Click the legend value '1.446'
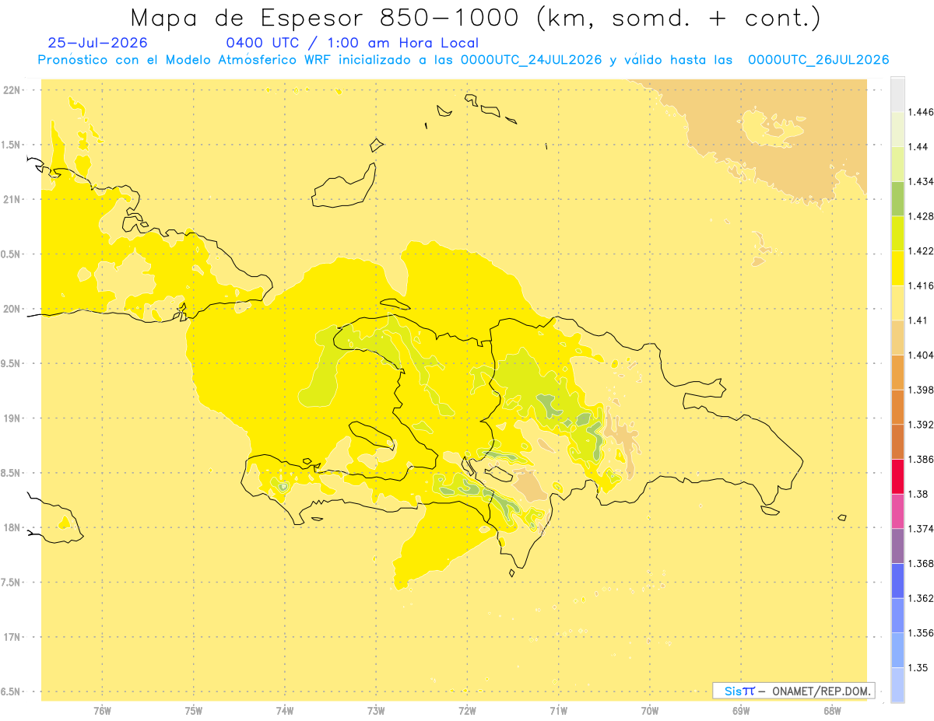Screen dimensions: 934x721 (921, 112)
